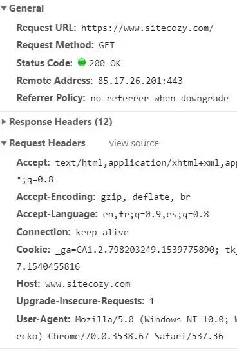Click the Host www.sitecozy.com value
Viewport: 237px width, 354px height.
click(x=88, y=284)
